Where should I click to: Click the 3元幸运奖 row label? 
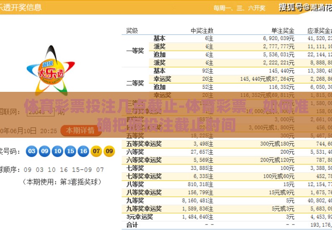coord(139,217)
